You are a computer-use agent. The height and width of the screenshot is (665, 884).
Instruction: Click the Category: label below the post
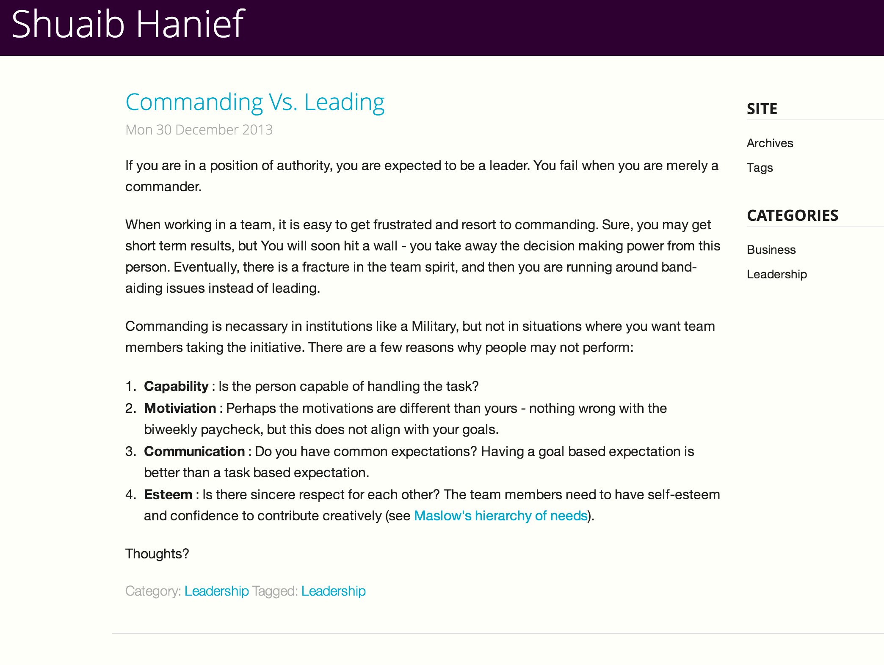[153, 591]
